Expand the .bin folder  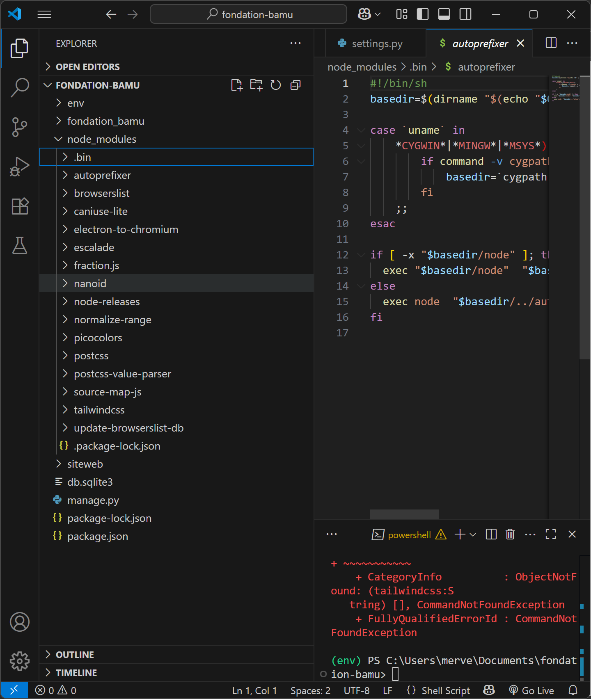coord(176,157)
